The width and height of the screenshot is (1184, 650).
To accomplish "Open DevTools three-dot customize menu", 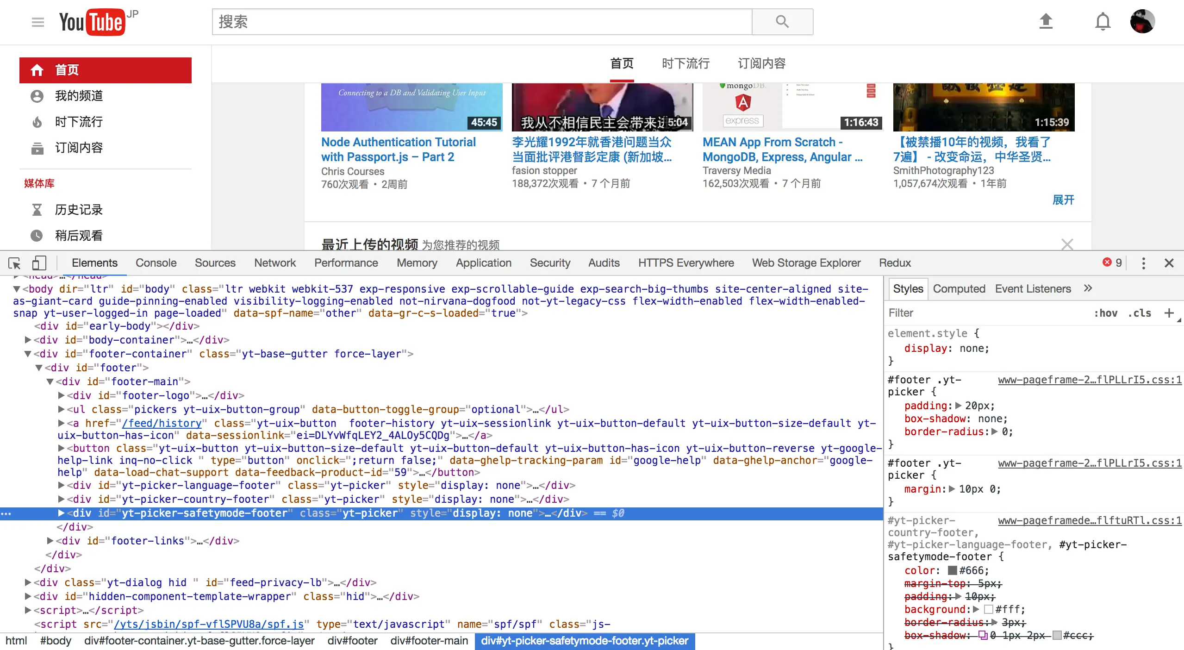I will pyautogui.click(x=1143, y=263).
